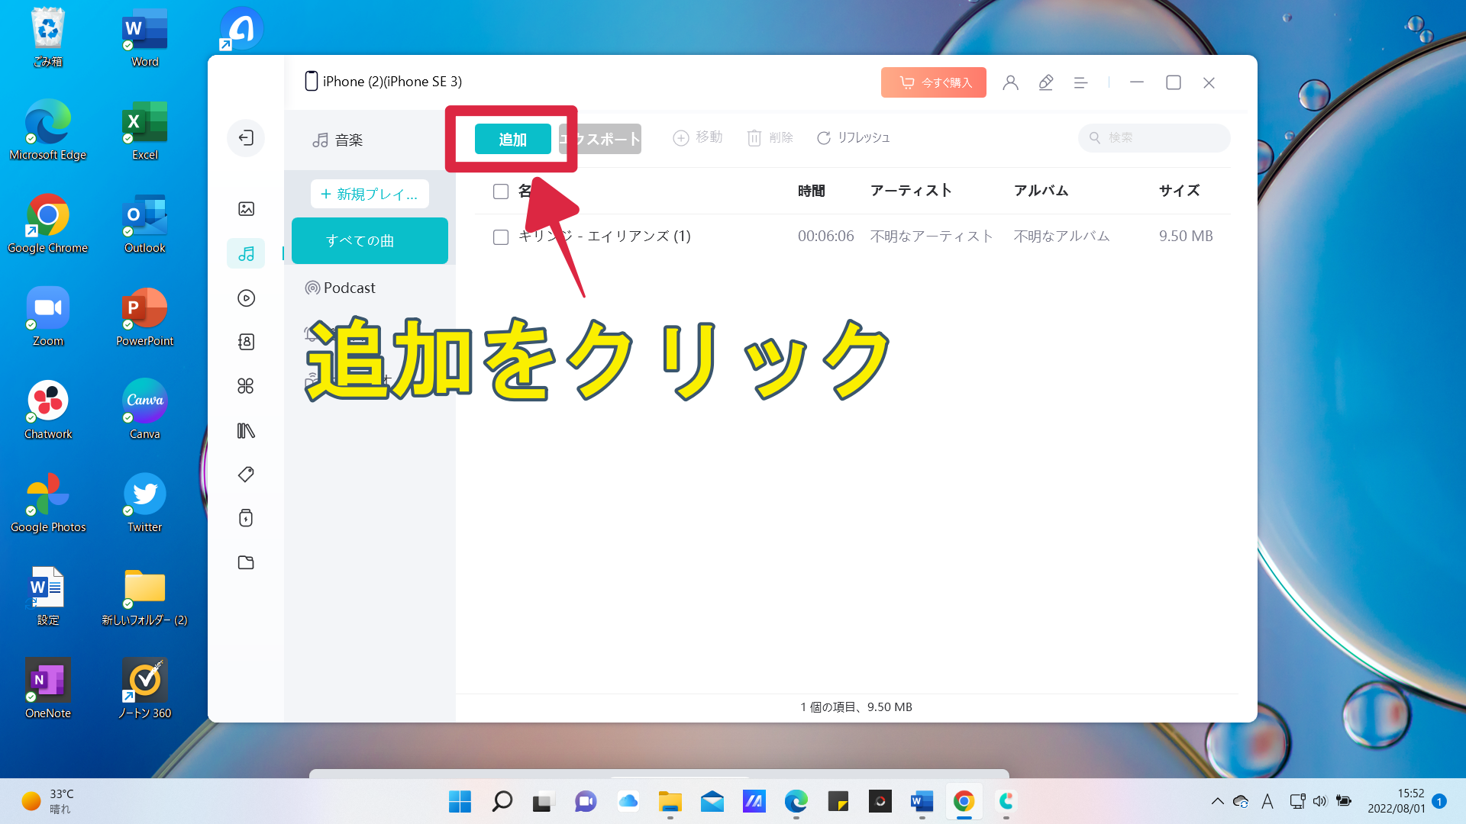Select the Music note sidebar icon
1466x824 pixels.
pos(246,253)
